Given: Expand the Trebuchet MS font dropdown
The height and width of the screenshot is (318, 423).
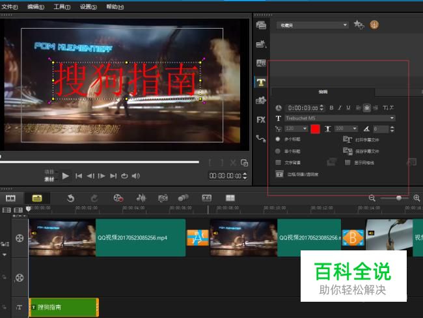Looking at the screenshot, I should (392, 118).
